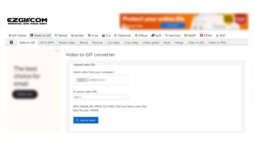Switch to Crop video tab
Viewport: 254px width, 142px height.
(131, 43)
